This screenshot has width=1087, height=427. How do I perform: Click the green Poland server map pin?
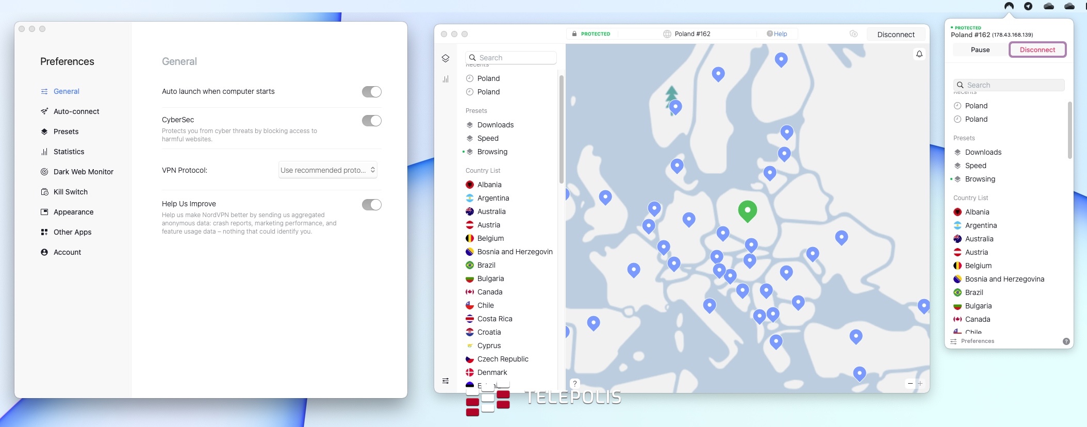click(x=747, y=210)
